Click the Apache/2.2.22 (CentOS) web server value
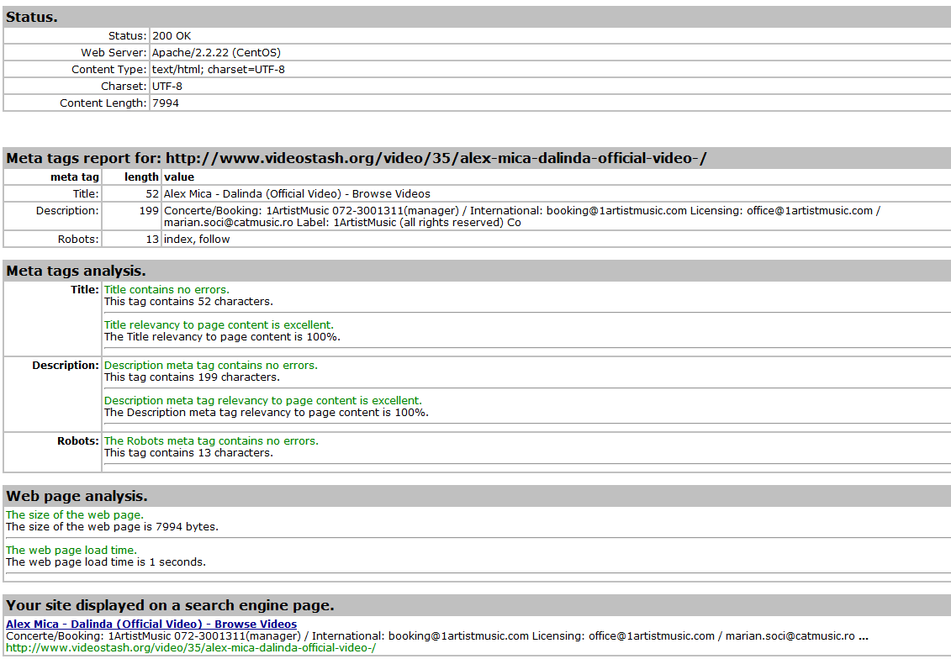This screenshot has width=951, height=659. point(216,53)
